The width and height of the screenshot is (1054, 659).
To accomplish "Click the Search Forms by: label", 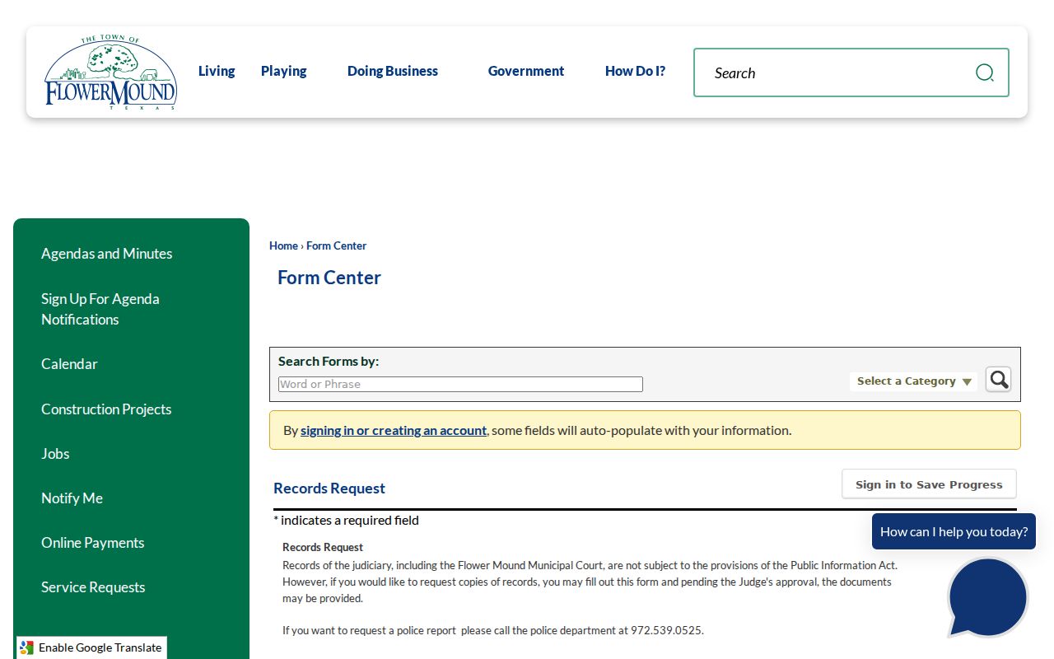I will point(329,361).
